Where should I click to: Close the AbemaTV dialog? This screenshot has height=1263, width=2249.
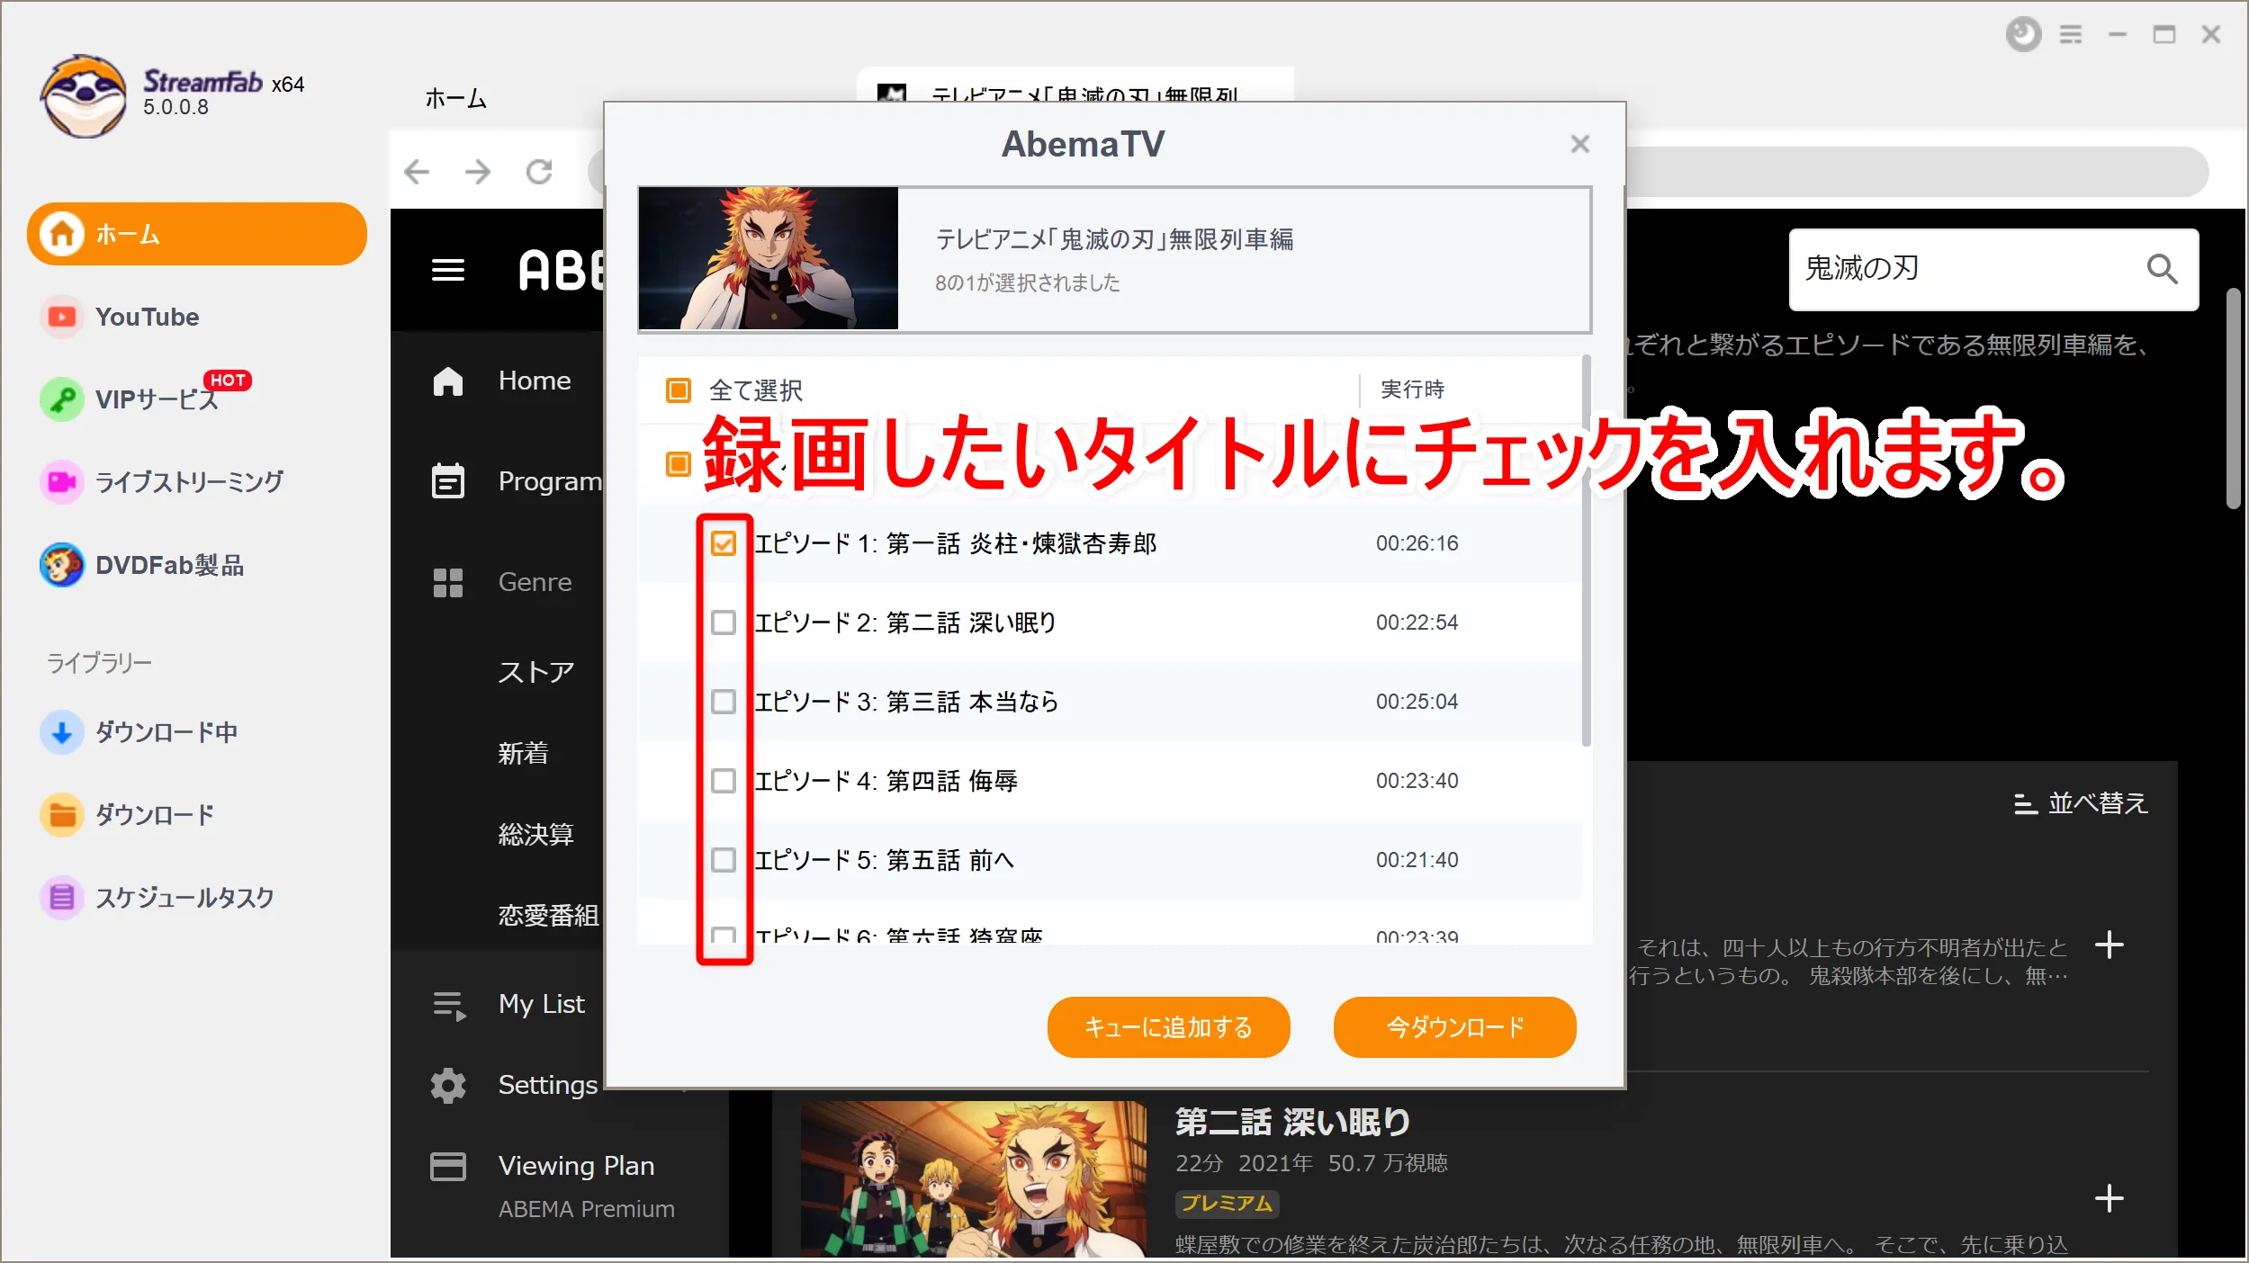1580,144
